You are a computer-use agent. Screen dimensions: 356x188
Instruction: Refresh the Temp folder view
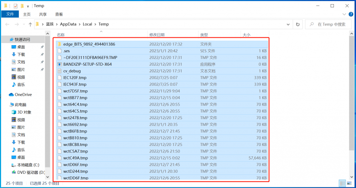pos(298,24)
